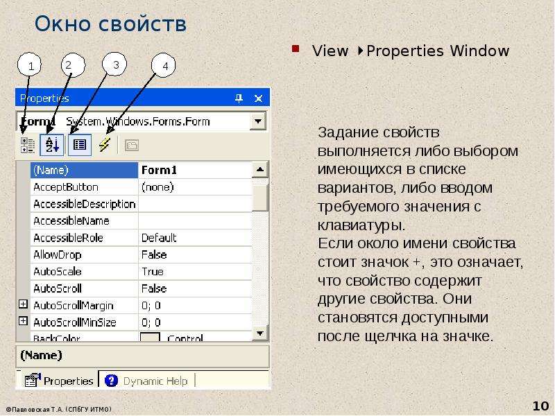This screenshot has width=555, height=416.
Task: Expand the AutoScrollMinSize property
Action: (x=23, y=321)
